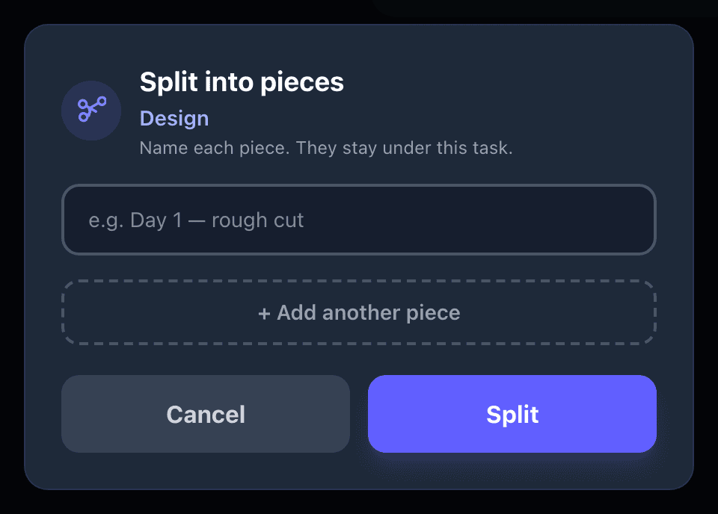
Task: Click the 'another piece' label text
Action: (x=391, y=313)
